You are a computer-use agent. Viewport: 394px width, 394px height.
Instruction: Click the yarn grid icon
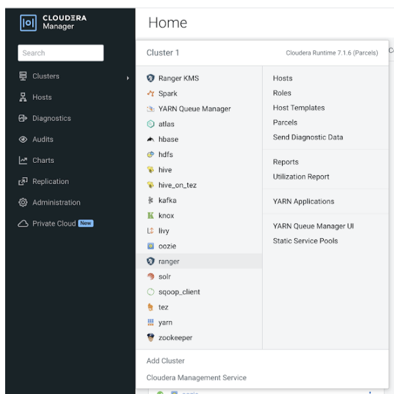click(150, 323)
